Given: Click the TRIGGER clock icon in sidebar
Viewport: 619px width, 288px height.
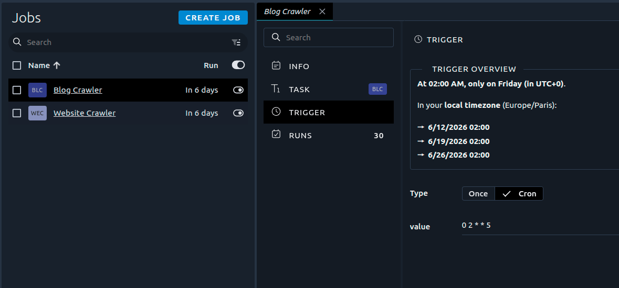Looking at the screenshot, I should [x=276, y=112].
